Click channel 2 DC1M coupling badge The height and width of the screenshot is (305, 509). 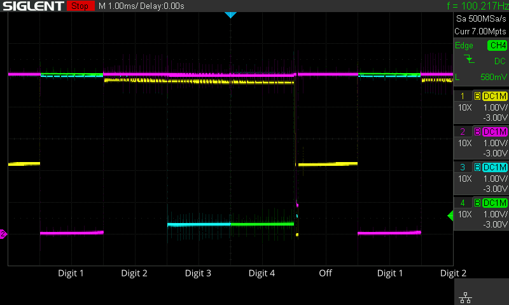click(495, 132)
